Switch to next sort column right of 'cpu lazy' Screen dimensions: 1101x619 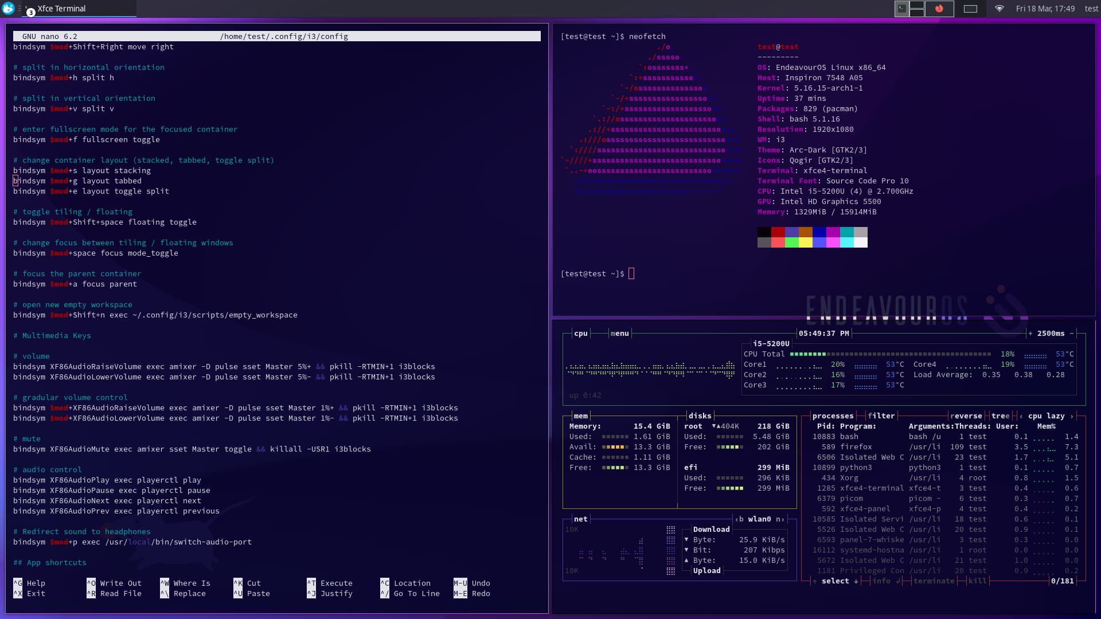[x=1072, y=416]
